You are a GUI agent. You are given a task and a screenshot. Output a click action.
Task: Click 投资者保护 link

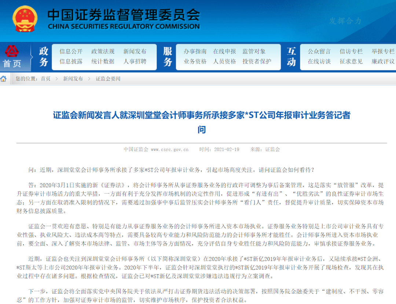(x=257, y=61)
